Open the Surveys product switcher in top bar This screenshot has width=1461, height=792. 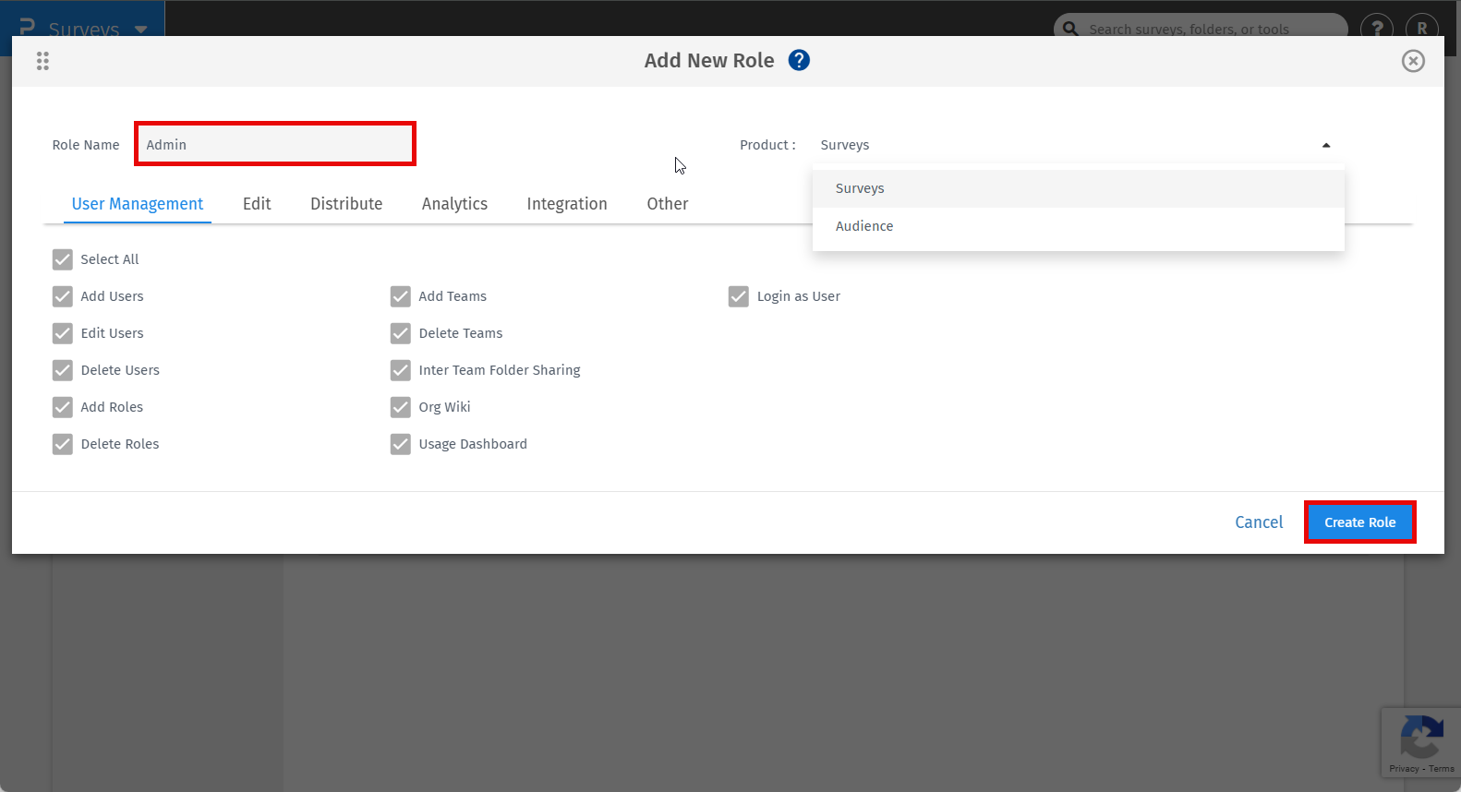(x=85, y=29)
